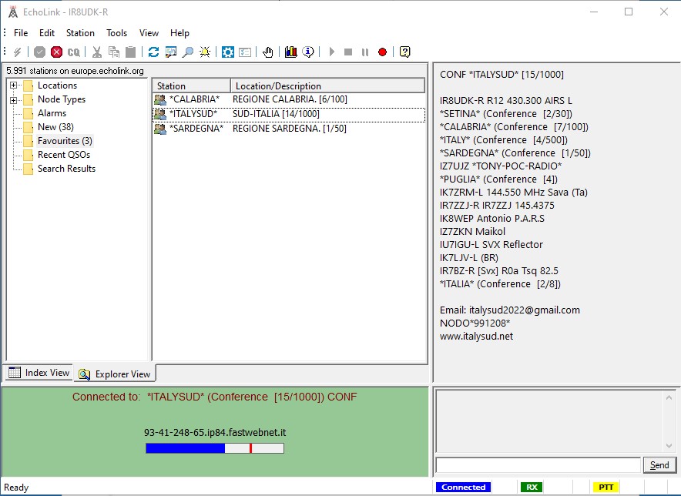This screenshot has width=681, height=496.
Task: Click the chat text input field
Action: [538, 465]
